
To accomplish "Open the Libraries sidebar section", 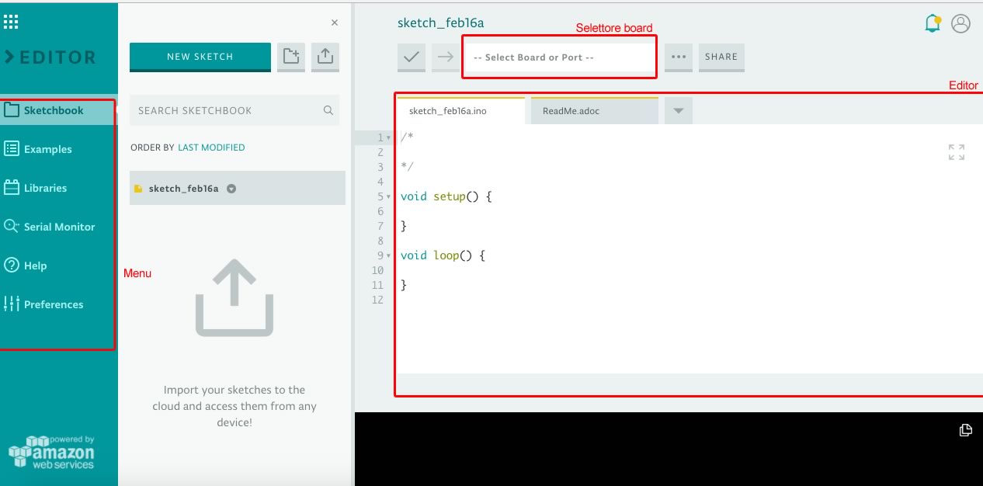I will (x=45, y=188).
